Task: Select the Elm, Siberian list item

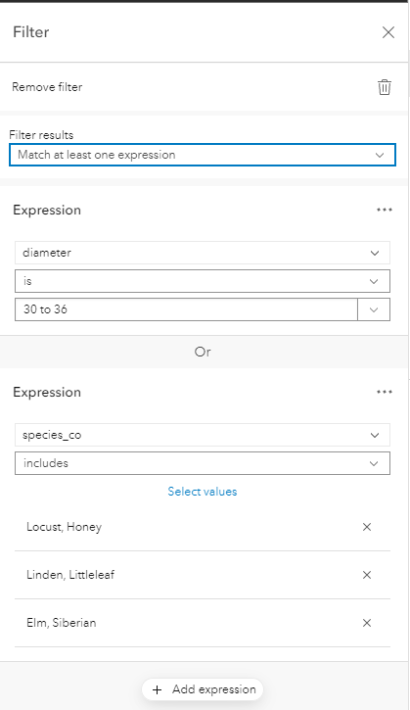Action: pyautogui.click(x=203, y=623)
